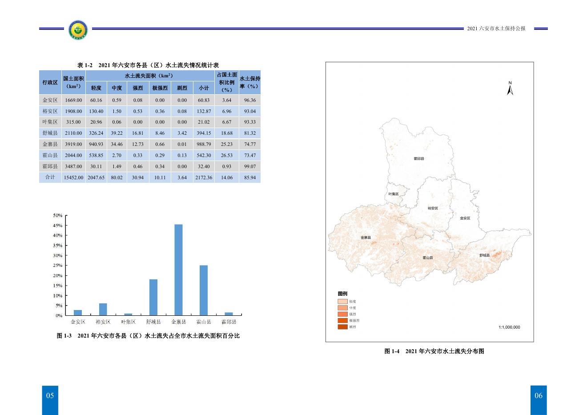Click the total 2172.36 cell in table
Screen dimensions: 587x415
click(x=204, y=177)
